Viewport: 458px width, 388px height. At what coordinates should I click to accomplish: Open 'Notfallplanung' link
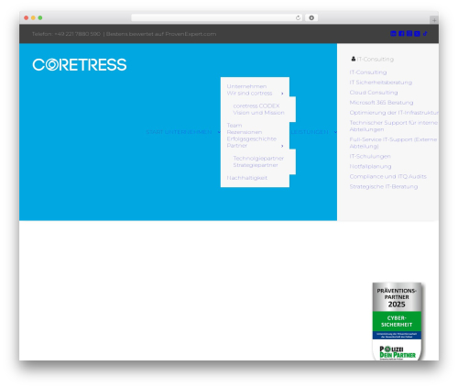[x=370, y=167]
